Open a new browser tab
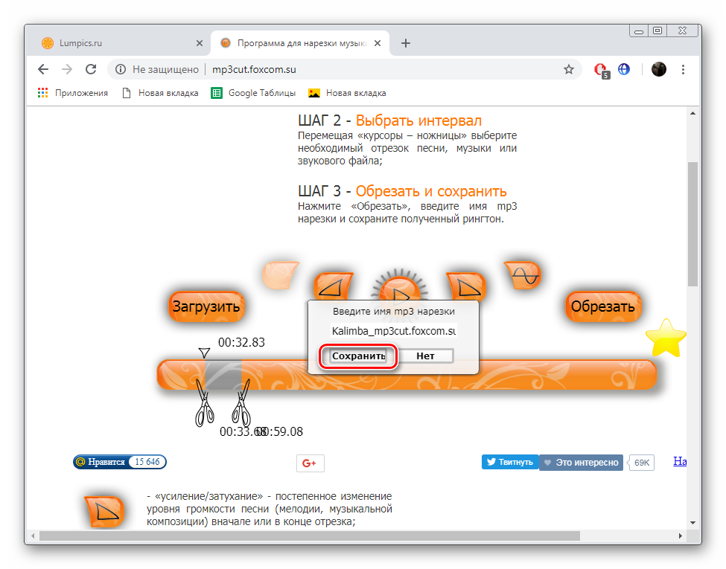 tap(406, 43)
